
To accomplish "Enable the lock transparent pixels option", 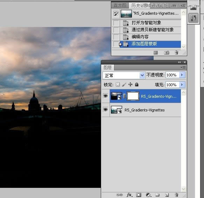I will 118,84.
